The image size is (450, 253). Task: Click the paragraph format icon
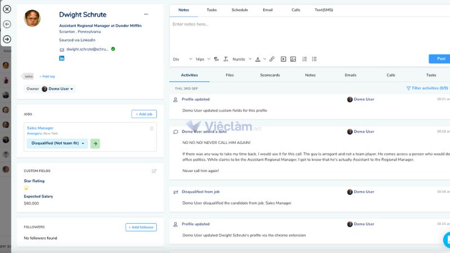click(x=216, y=59)
